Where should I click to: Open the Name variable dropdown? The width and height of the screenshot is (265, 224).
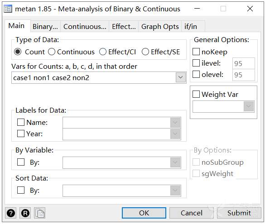[x=175, y=122]
